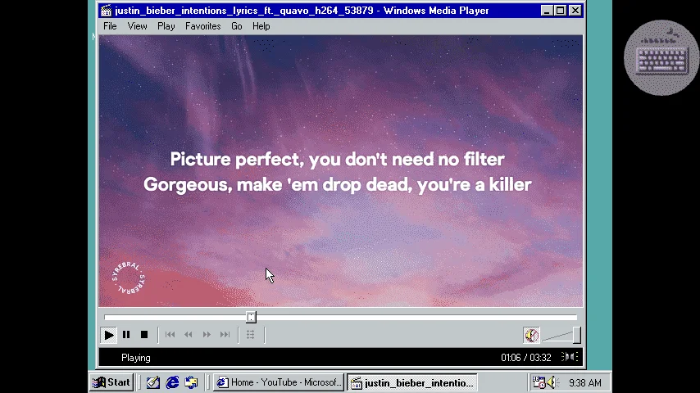Open the Favorites menu
700x393 pixels.
click(x=203, y=26)
